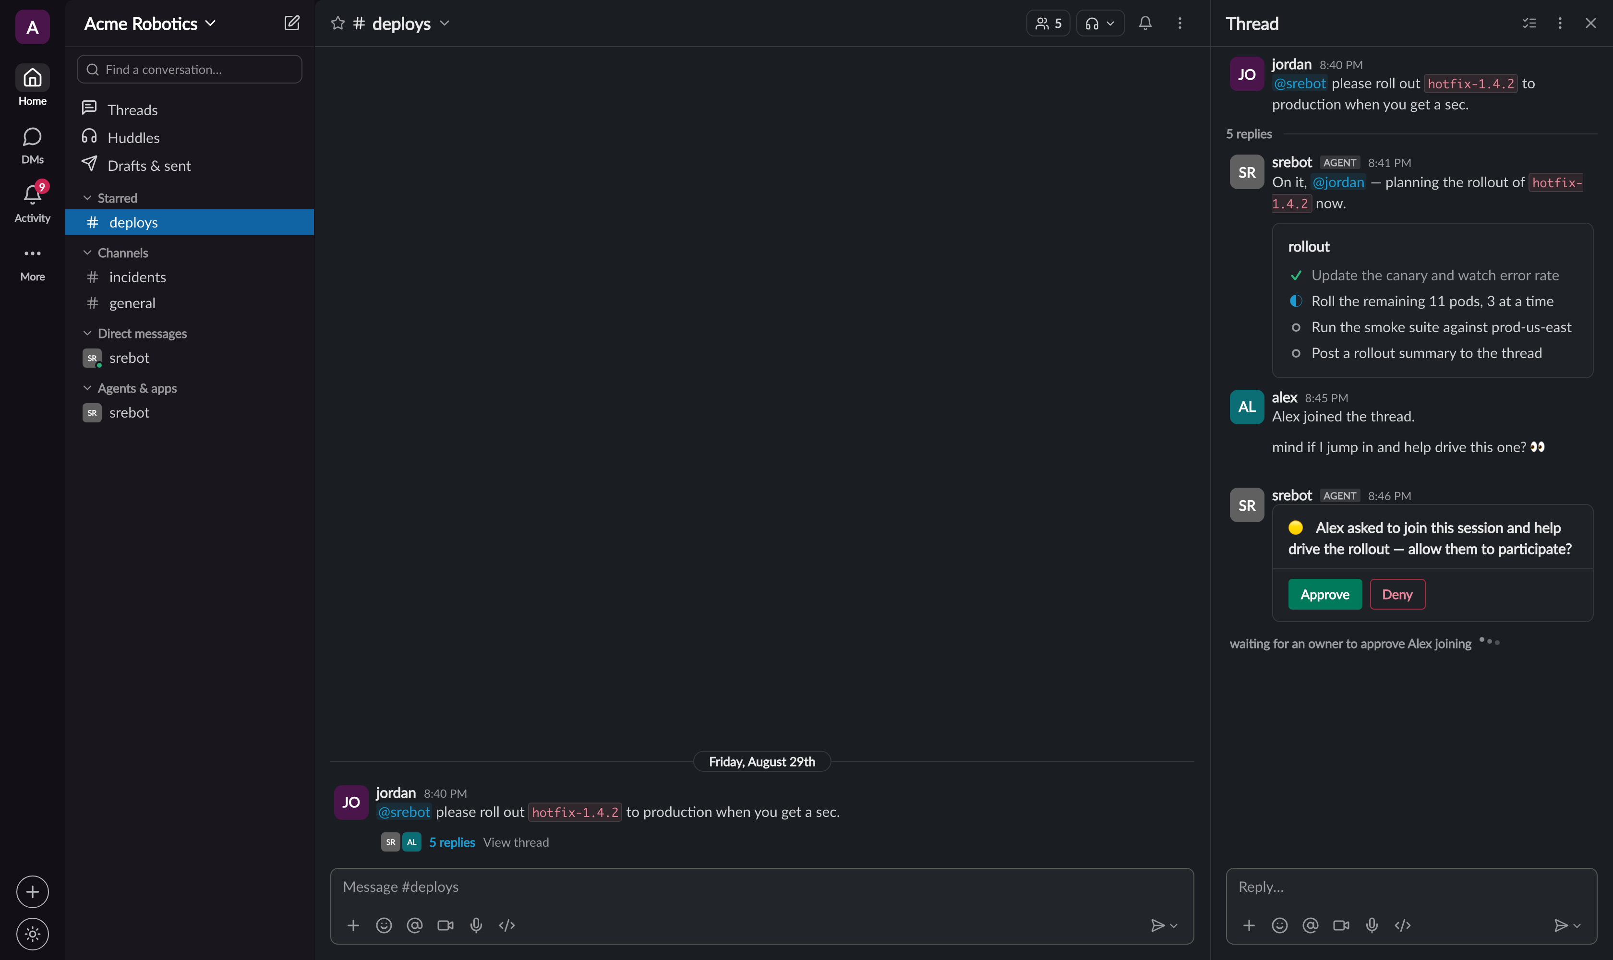Image resolution: width=1613 pixels, height=960 pixels.
Task: Collapse the Channels section
Action: tap(87, 253)
